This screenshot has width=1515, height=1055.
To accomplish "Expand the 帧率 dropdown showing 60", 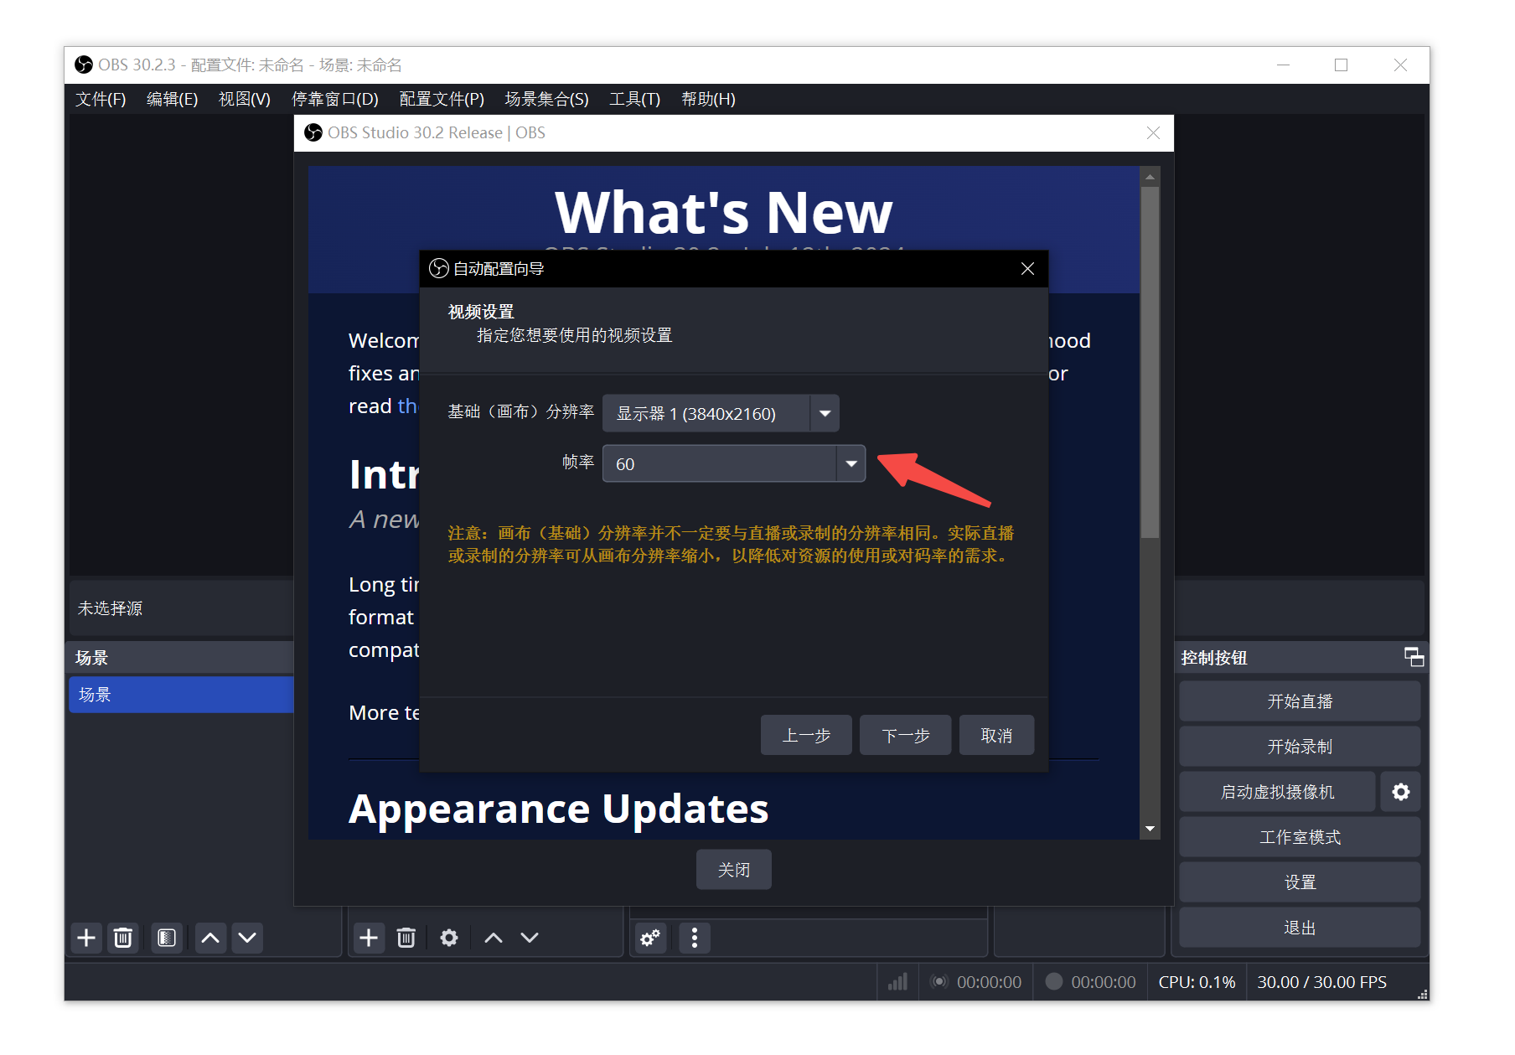I will 734,463.
